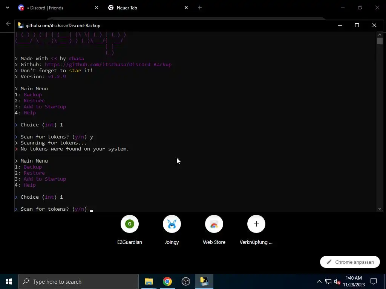This screenshot has height=289, width=386.
Task: Close the Chrome window
Action: (377, 8)
